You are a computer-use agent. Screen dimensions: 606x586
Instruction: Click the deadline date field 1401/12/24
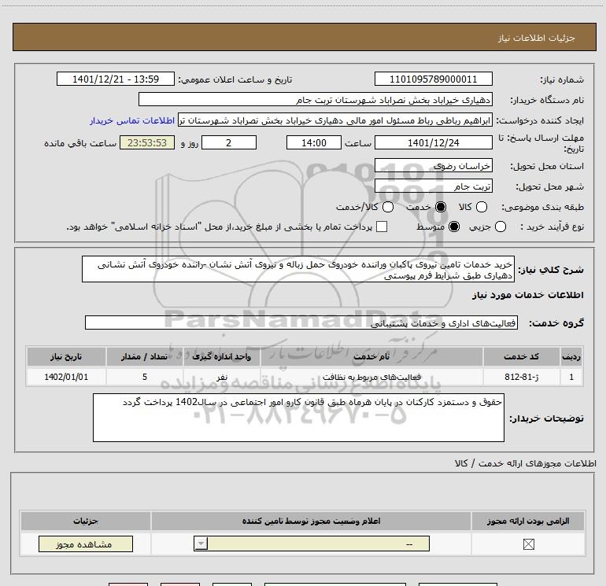(433, 142)
